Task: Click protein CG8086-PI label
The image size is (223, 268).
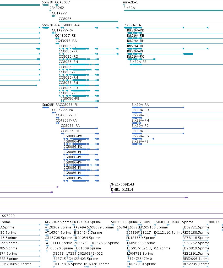Action: pos(72,168)
